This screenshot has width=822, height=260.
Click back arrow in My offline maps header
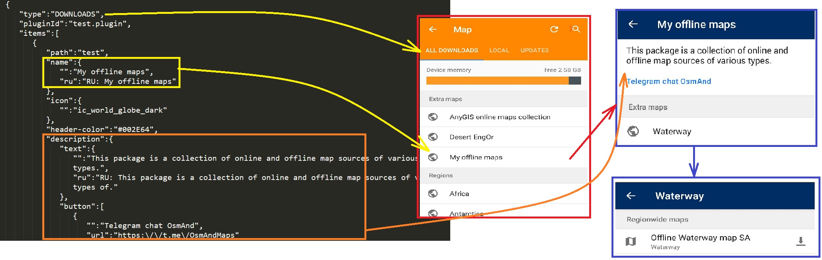(633, 25)
